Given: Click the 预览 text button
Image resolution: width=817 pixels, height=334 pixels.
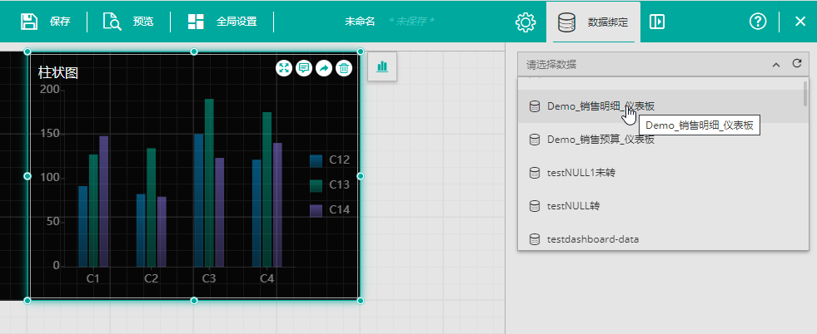Looking at the screenshot, I should [143, 22].
